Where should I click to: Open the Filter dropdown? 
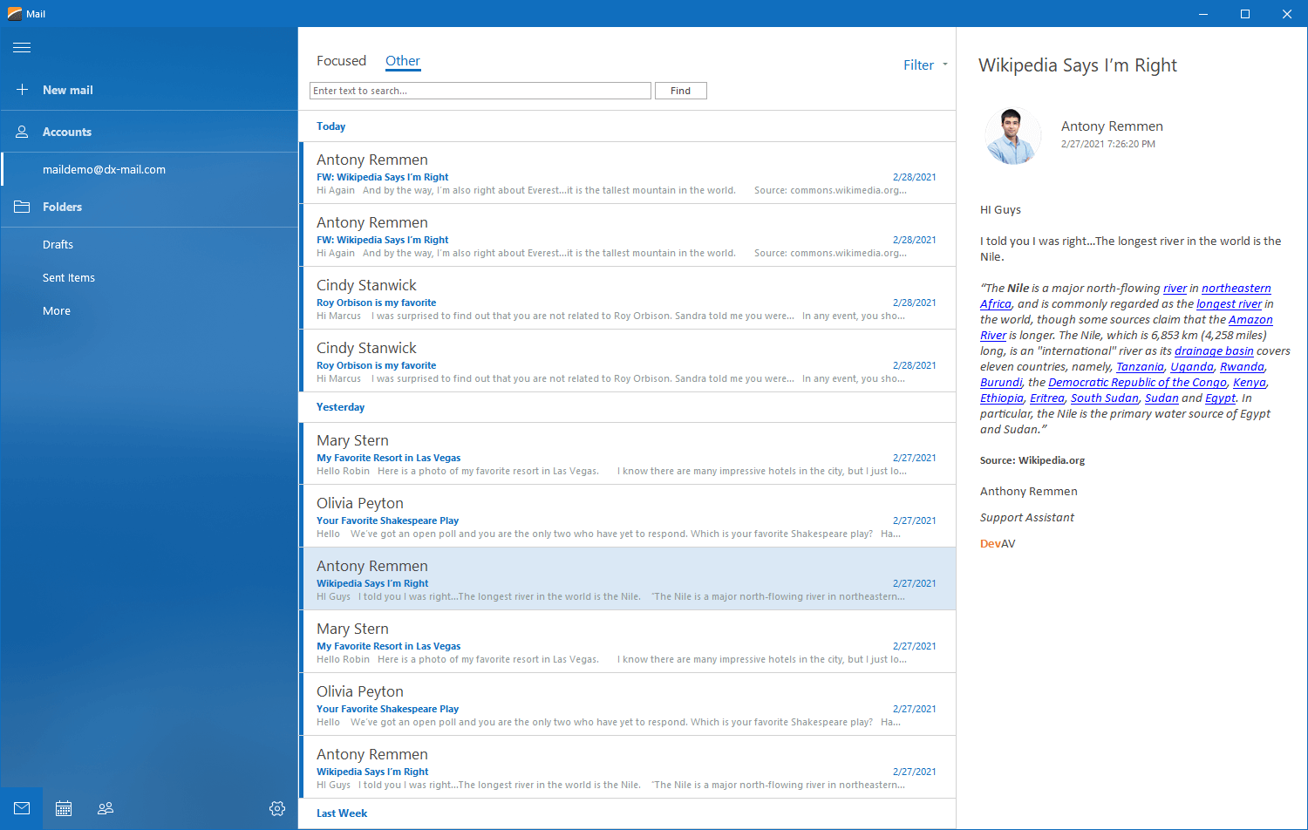coord(925,65)
